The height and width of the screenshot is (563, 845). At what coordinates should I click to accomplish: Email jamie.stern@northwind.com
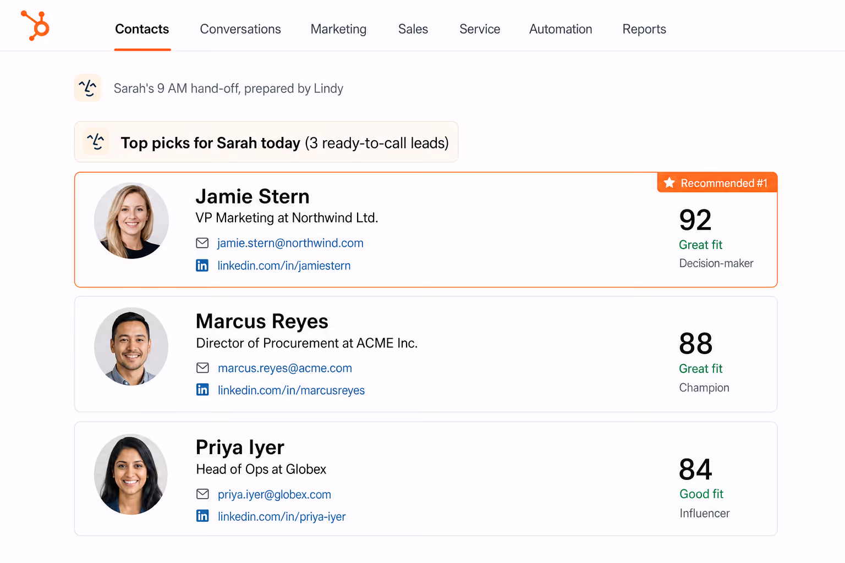click(x=290, y=243)
